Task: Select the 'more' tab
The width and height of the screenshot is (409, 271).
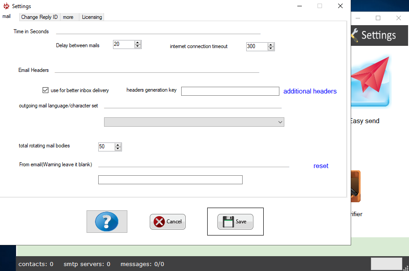Action: pyautogui.click(x=68, y=17)
